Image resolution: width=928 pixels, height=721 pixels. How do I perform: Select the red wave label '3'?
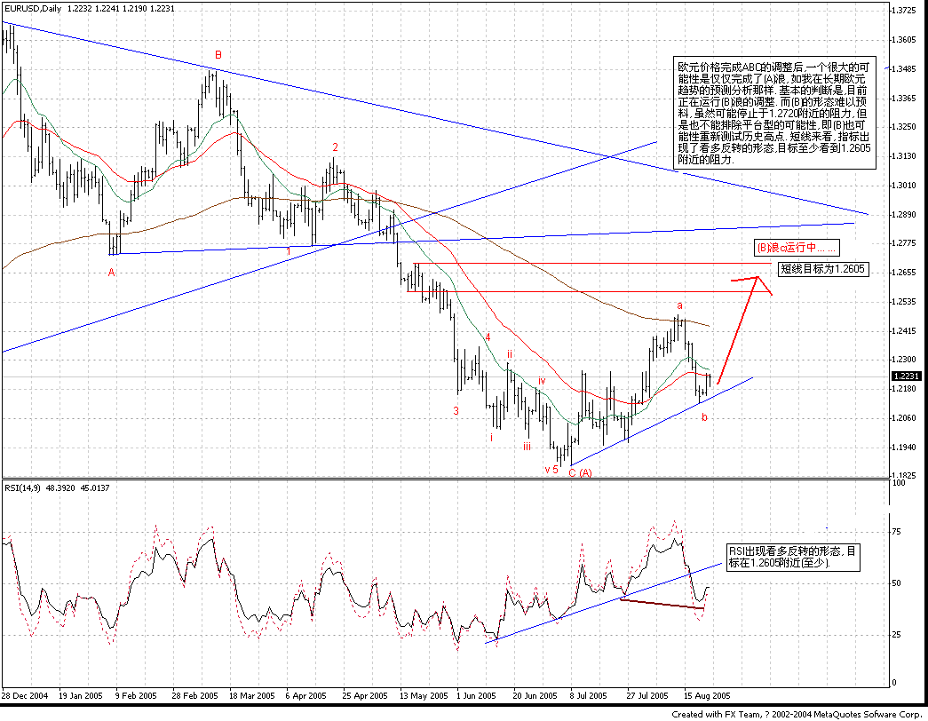pos(456,410)
